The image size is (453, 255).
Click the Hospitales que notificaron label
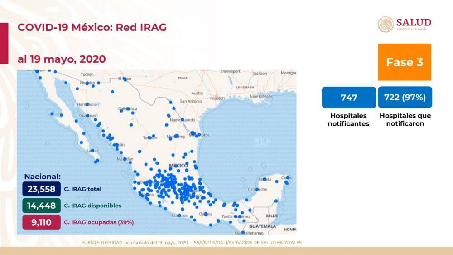pyautogui.click(x=405, y=120)
